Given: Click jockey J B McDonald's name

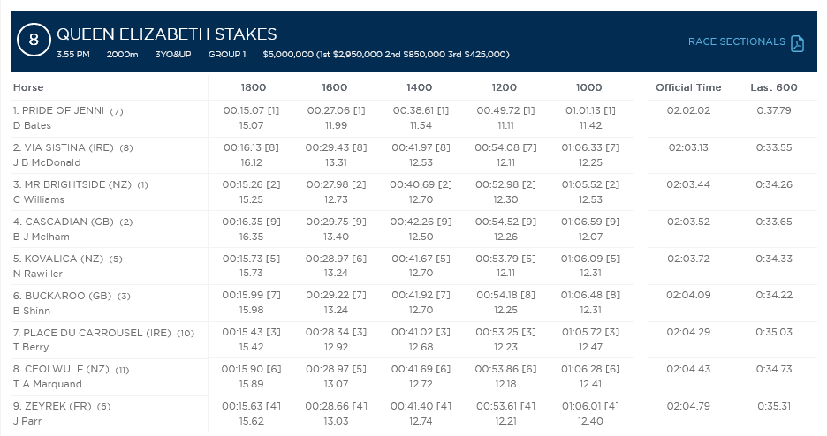Looking at the screenshot, I should click(x=46, y=162).
